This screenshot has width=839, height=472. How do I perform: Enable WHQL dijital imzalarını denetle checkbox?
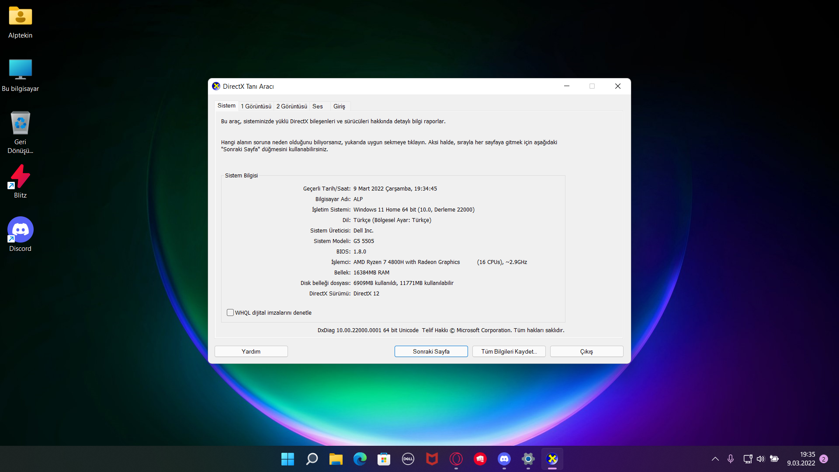tap(230, 312)
